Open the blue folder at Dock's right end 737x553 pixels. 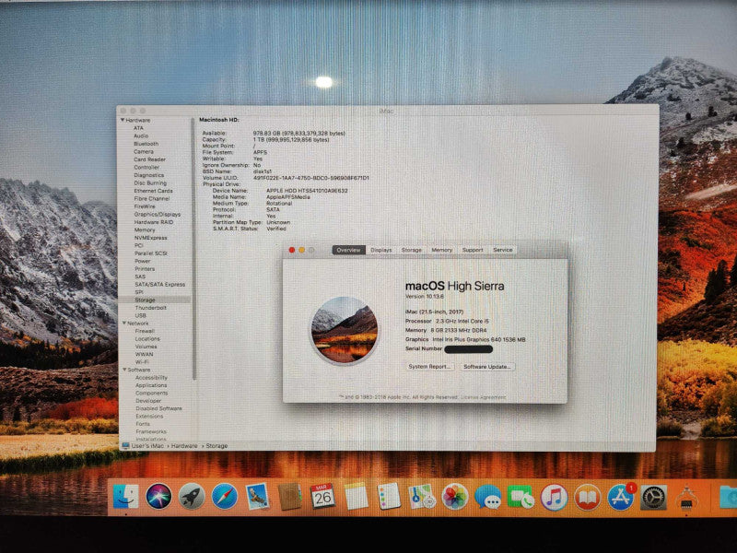click(x=727, y=498)
